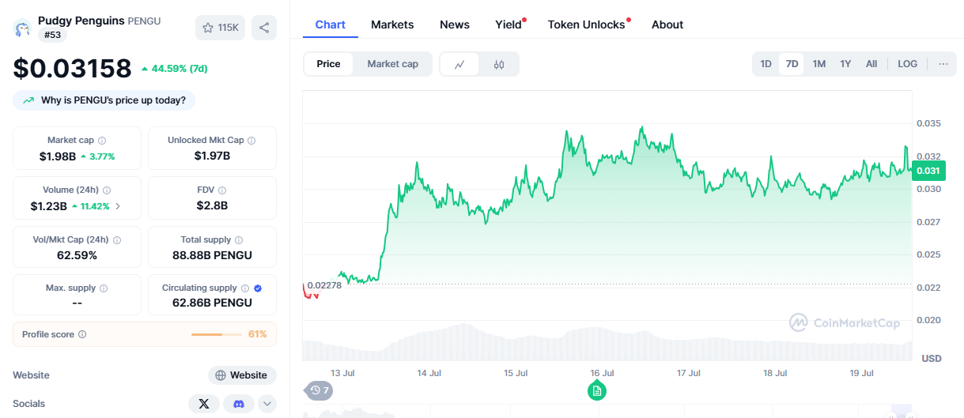Switch to candlestick chart view
The height and width of the screenshot is (418, 964).
pos(499,64)
